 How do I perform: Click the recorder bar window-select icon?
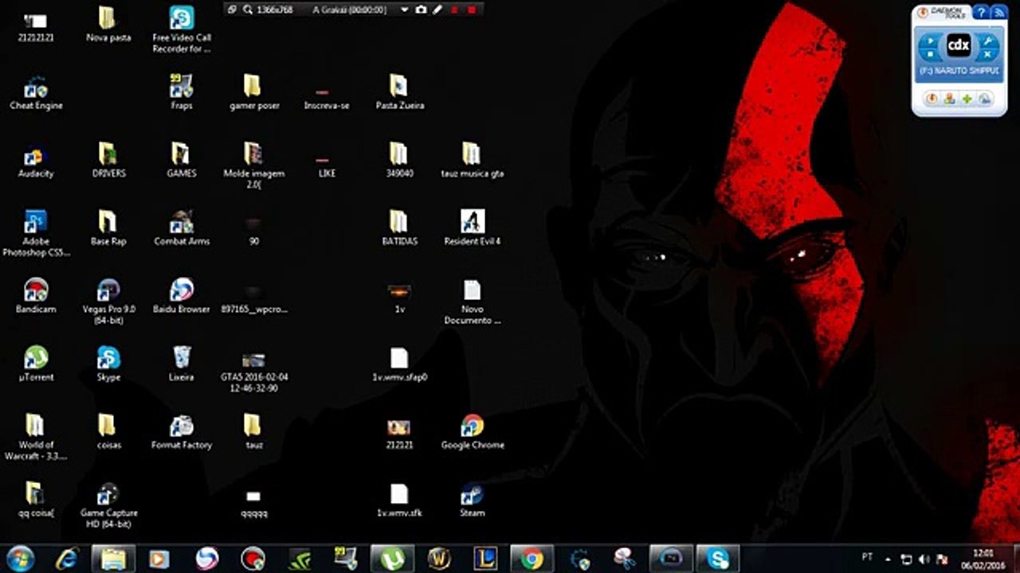click(233, 10)
